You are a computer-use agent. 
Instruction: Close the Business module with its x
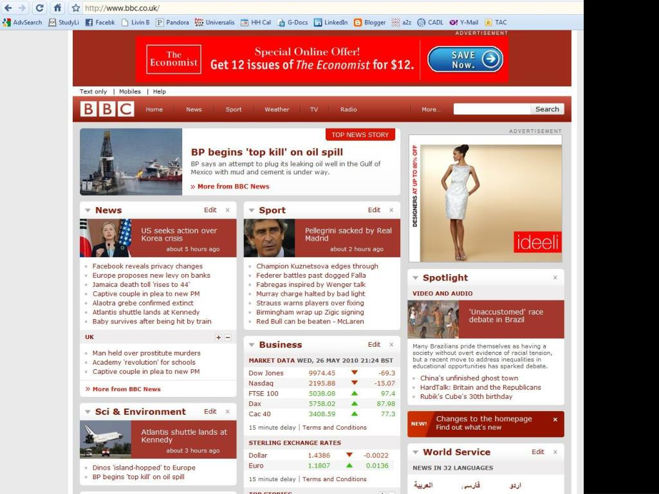click(x=391, y=345)
